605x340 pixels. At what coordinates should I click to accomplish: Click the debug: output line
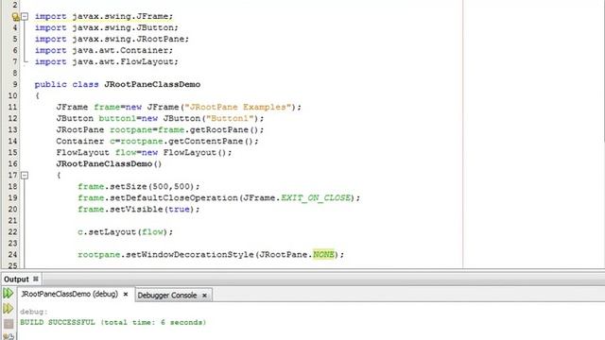click(x=34, y=312)
